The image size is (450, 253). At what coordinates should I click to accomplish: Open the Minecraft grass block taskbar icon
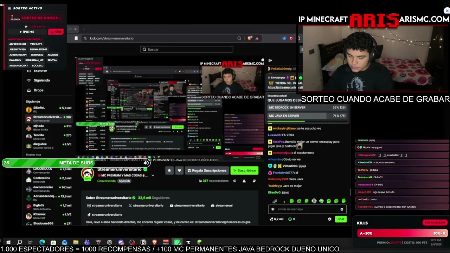click(199, 242)
